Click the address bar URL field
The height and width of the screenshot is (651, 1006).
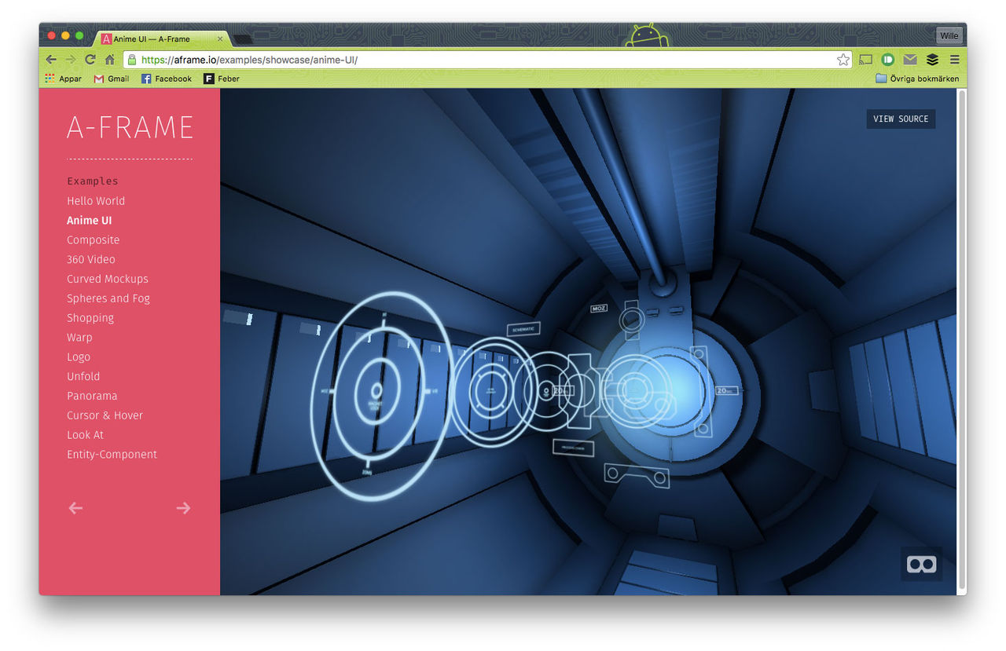487,60
